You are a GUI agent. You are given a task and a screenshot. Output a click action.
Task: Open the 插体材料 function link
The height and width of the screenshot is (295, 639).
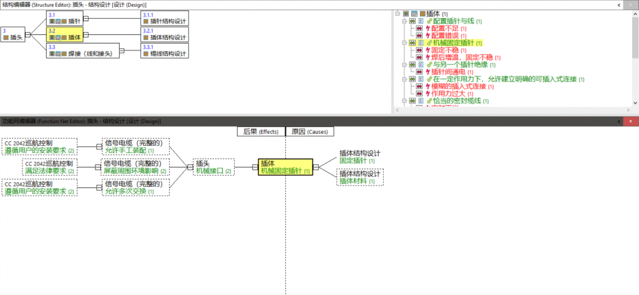click(x=353, y=181)
